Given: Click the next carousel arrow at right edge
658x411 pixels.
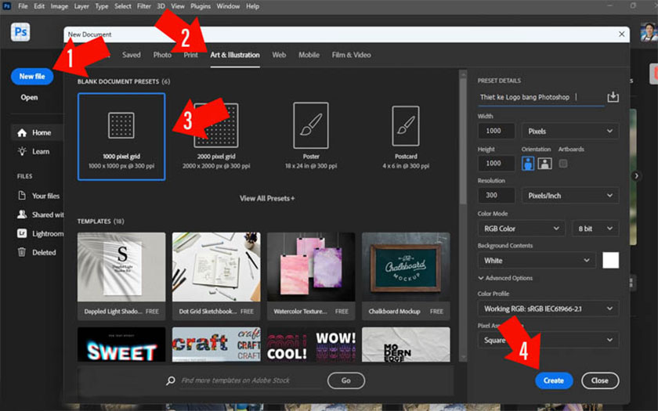Looking at the screenshot, I should coord(636,175).
